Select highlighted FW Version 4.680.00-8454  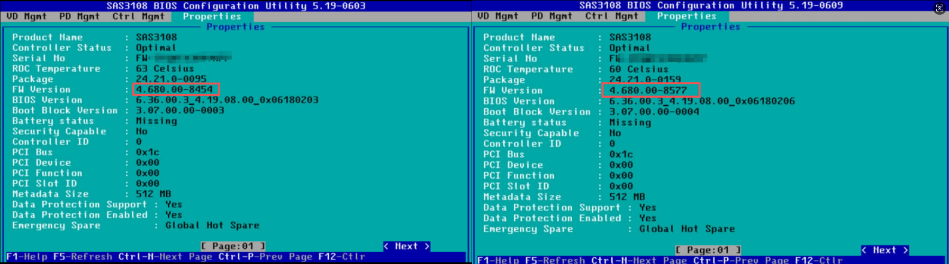pyautogui.click(x=175, y=89)
